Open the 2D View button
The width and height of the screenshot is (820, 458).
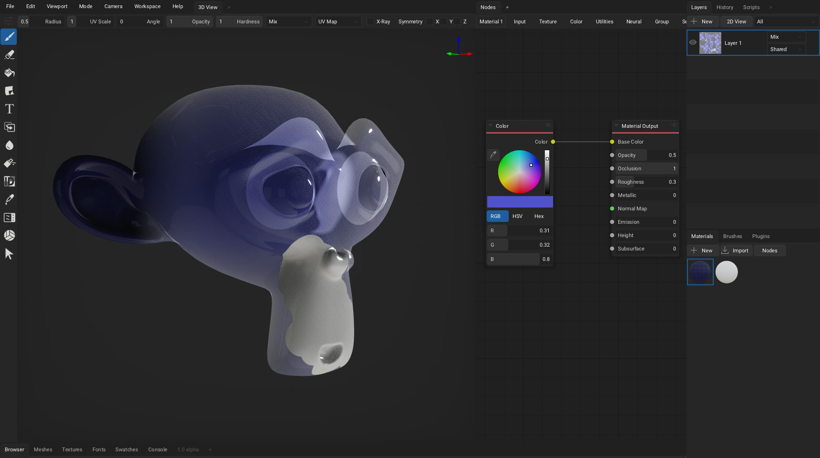click(x=736, y=21)
